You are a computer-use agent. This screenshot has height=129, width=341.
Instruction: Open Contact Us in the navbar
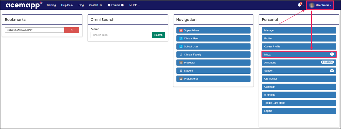click(95, 5)
